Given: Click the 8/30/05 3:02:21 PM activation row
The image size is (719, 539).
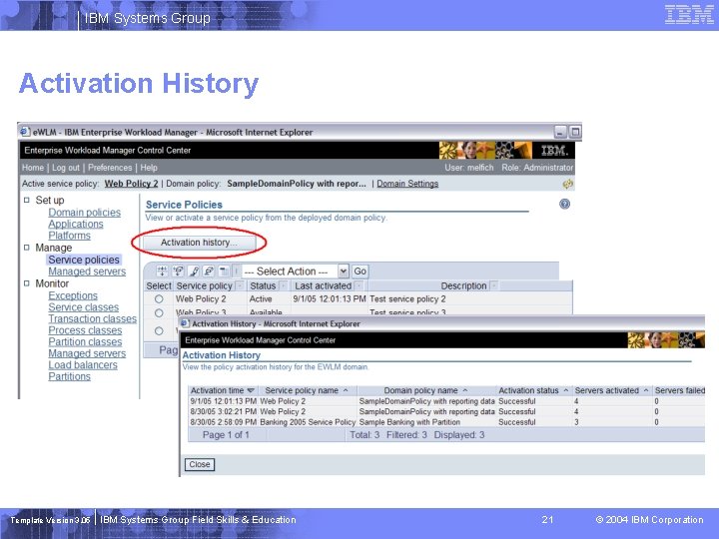Looking at the screenshot, I should click(x=446, y=411).
